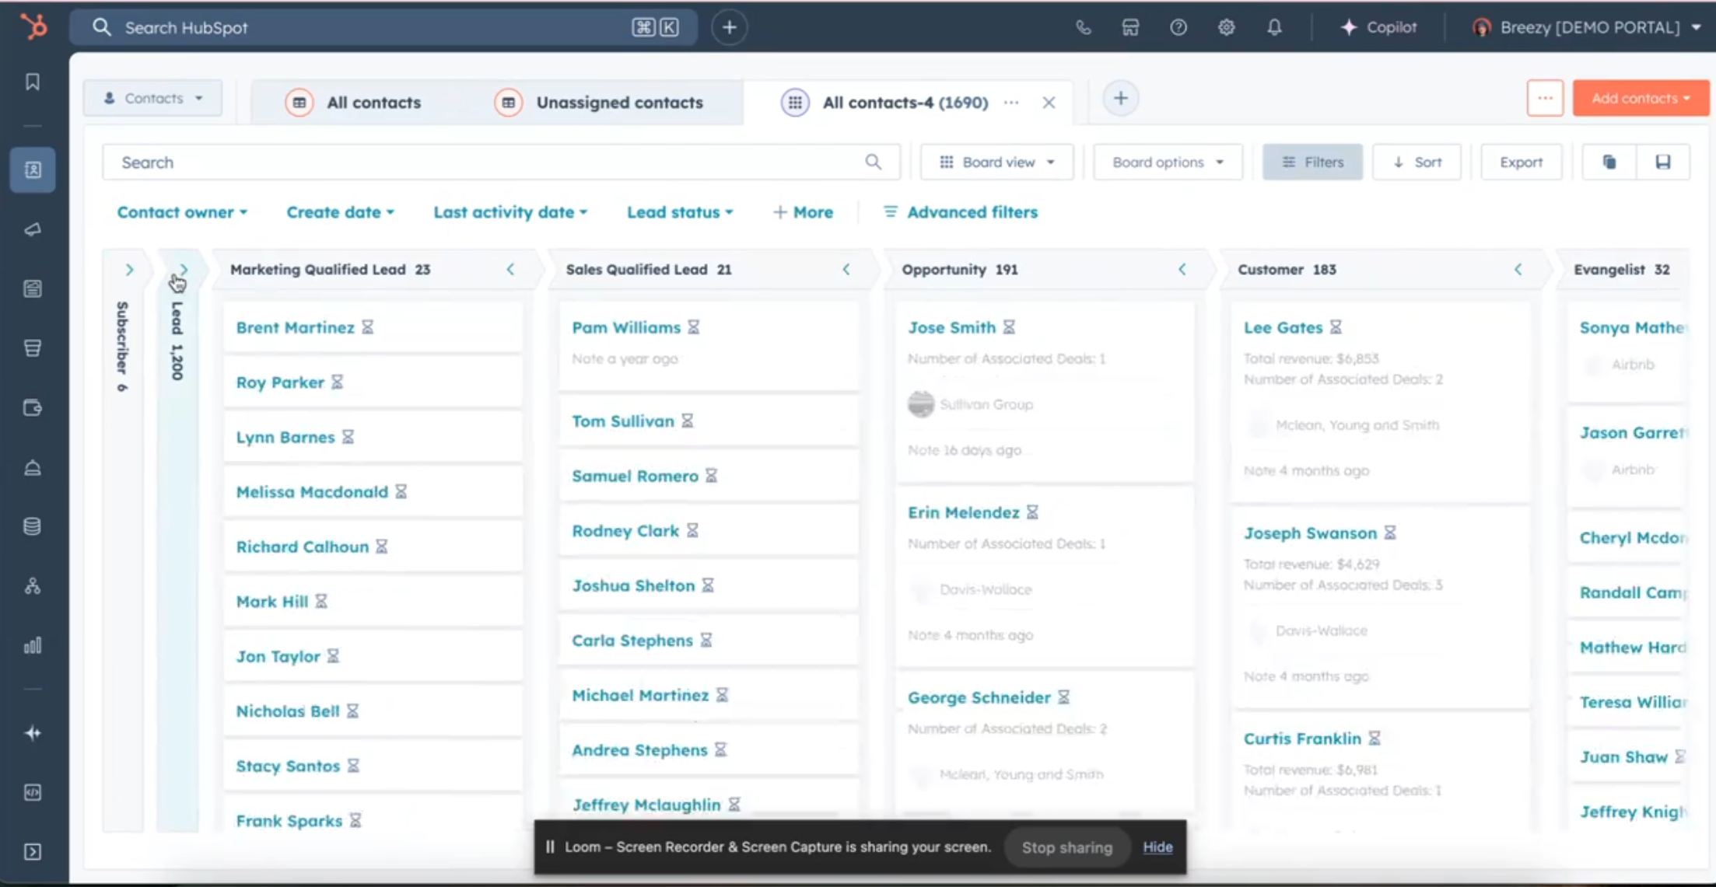This screenshot has height=887, width=1716.
Task: Expand the collapsed Subscriber column
Action: 129,270
